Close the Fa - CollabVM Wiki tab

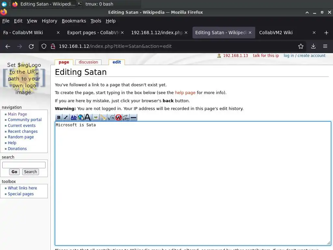(58, 33)
